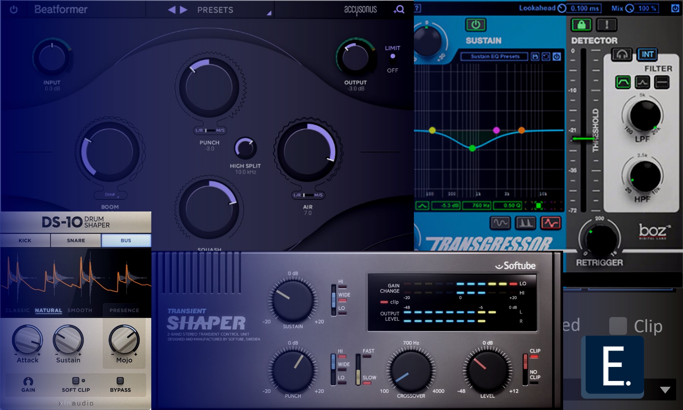Click the HIGH SPLIT knob
This screenshot has height=410, width=683.
(245, 148)
